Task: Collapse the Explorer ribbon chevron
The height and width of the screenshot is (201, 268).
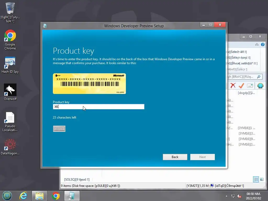Action: coord(257,44)
